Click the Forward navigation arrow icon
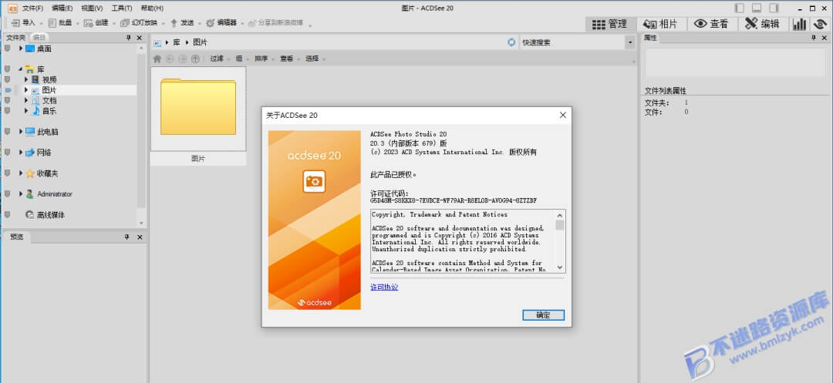Screen dimensions: 833x383 (x=182, y=59)
